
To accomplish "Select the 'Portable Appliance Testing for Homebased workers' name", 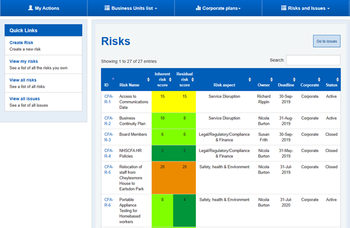I will [x=130, y=211].
